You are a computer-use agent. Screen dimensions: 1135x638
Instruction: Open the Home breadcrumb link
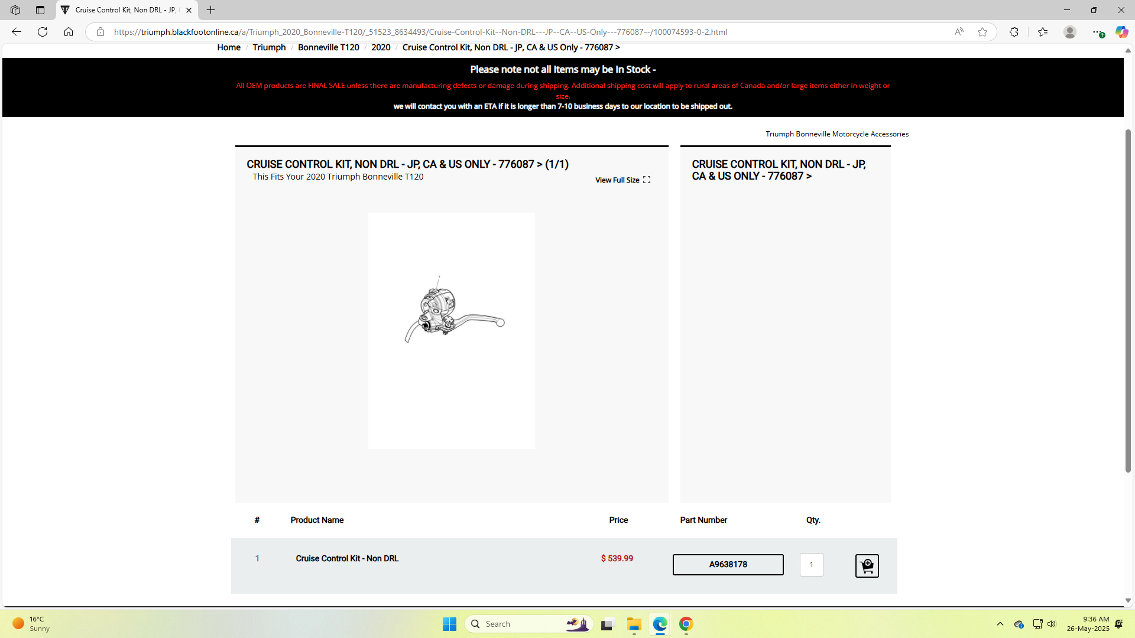pos(229,47)
